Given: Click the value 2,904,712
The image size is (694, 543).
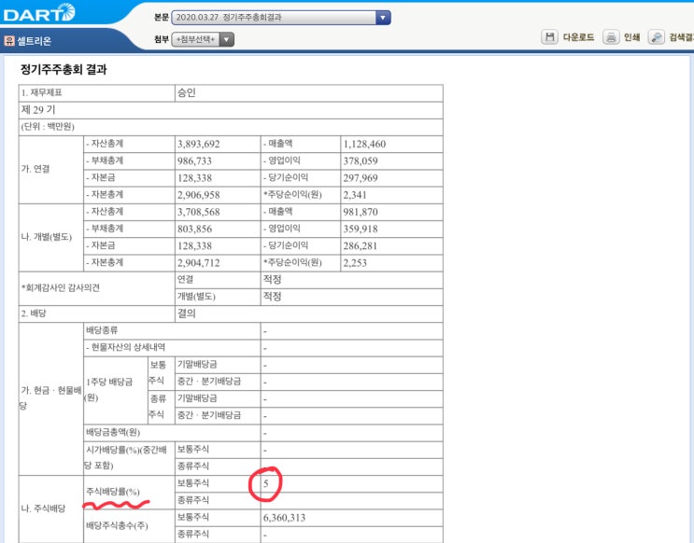Looking at the screenshot, I should 198,263.
